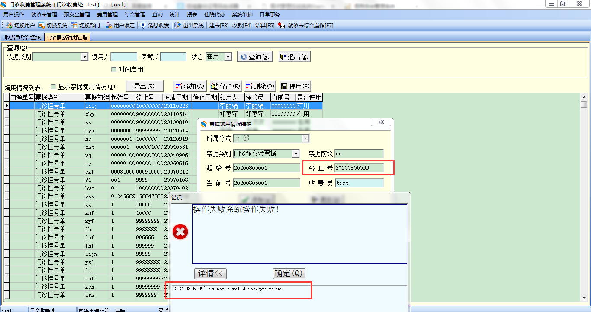Click the 票据前缀 field containing cs

pos(359,154)
